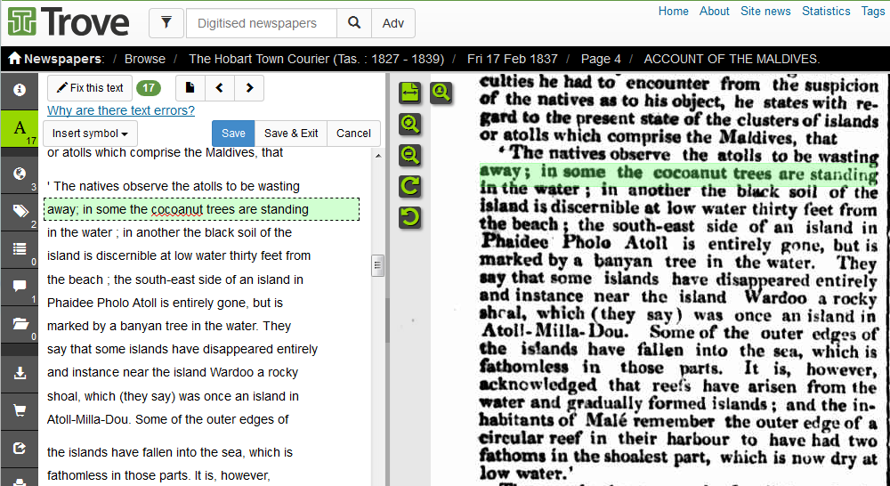Zoom out of the newspaper image
Screen dimensions: 890x486
[410, 155]
